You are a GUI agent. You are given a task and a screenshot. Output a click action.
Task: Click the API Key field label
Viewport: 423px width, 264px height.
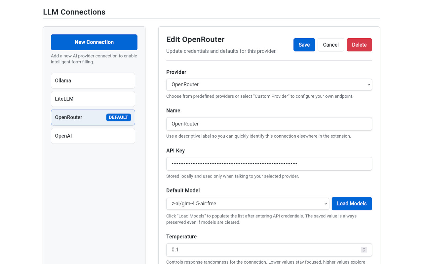(175, 150)
